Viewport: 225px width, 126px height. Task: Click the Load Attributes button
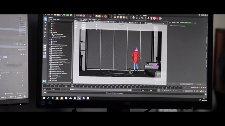pos(186,84)
